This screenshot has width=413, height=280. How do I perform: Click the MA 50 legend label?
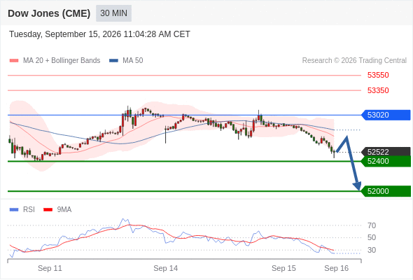(x=133, y=61)
